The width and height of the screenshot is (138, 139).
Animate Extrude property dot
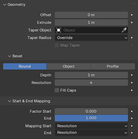point(132,22)
